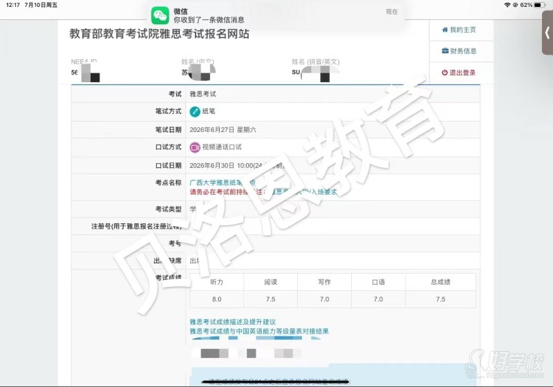
Task: Open 财务信息 in the side menu
Action: coord(459,51)
